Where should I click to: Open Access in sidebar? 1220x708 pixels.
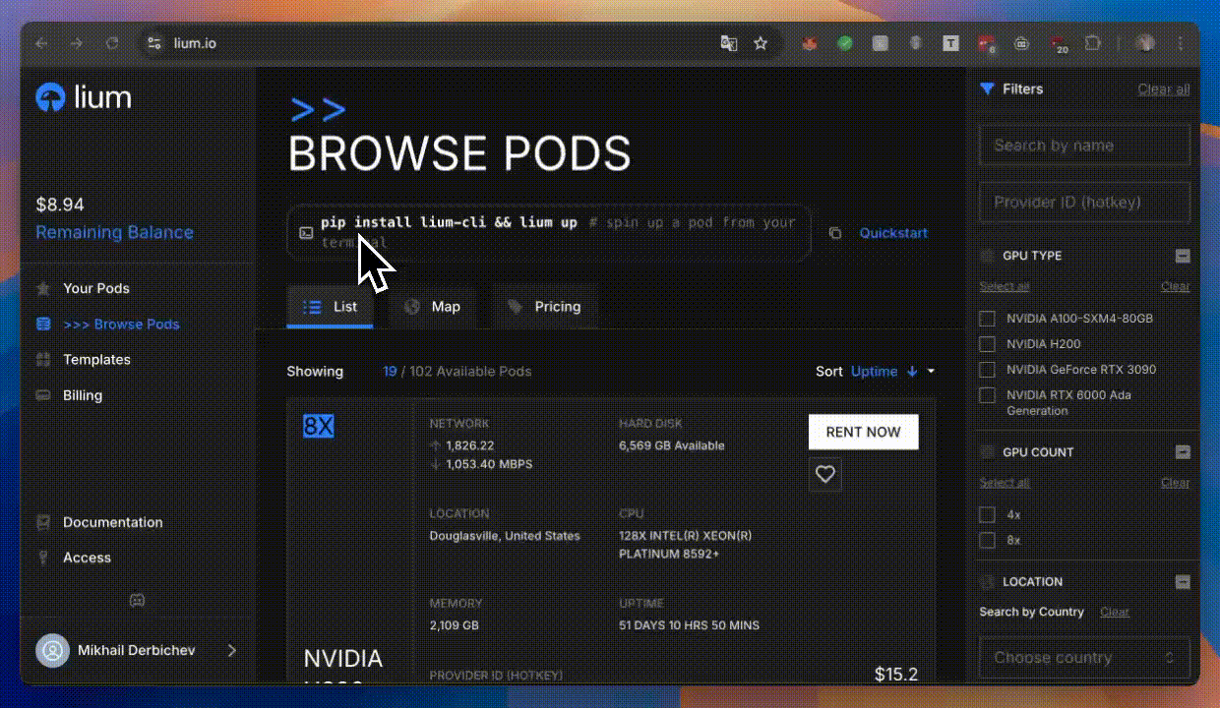coord(87,558)
